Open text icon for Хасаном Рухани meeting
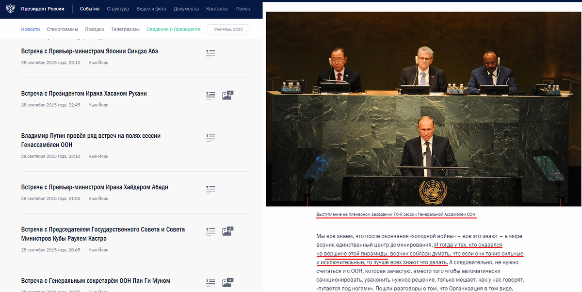This screenshot has height=292, width=582. tap(210, 96)
